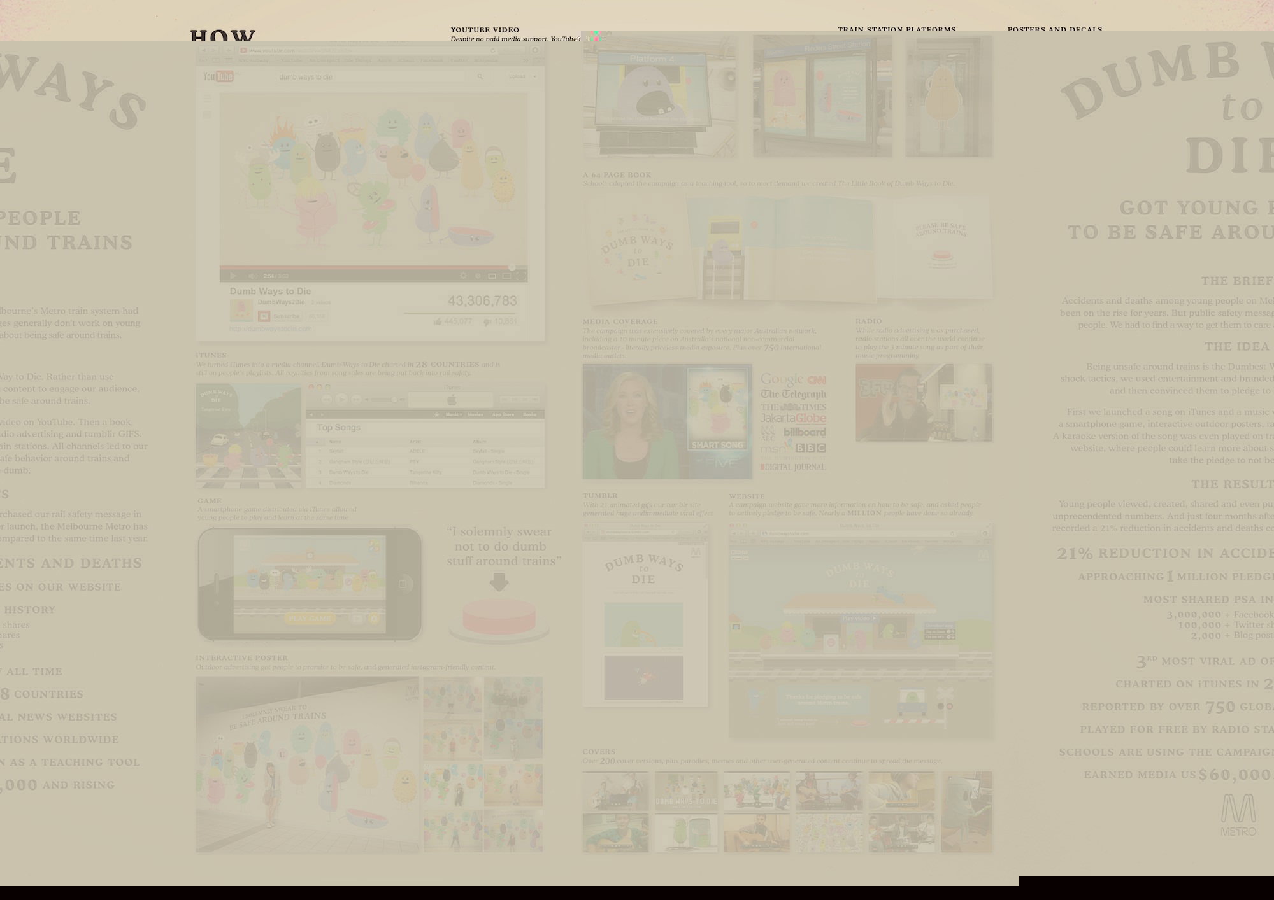The width and height of the screenshot is (1274, 900).
Task: Click the Upload button on YouTube
Action: point(517,76)
